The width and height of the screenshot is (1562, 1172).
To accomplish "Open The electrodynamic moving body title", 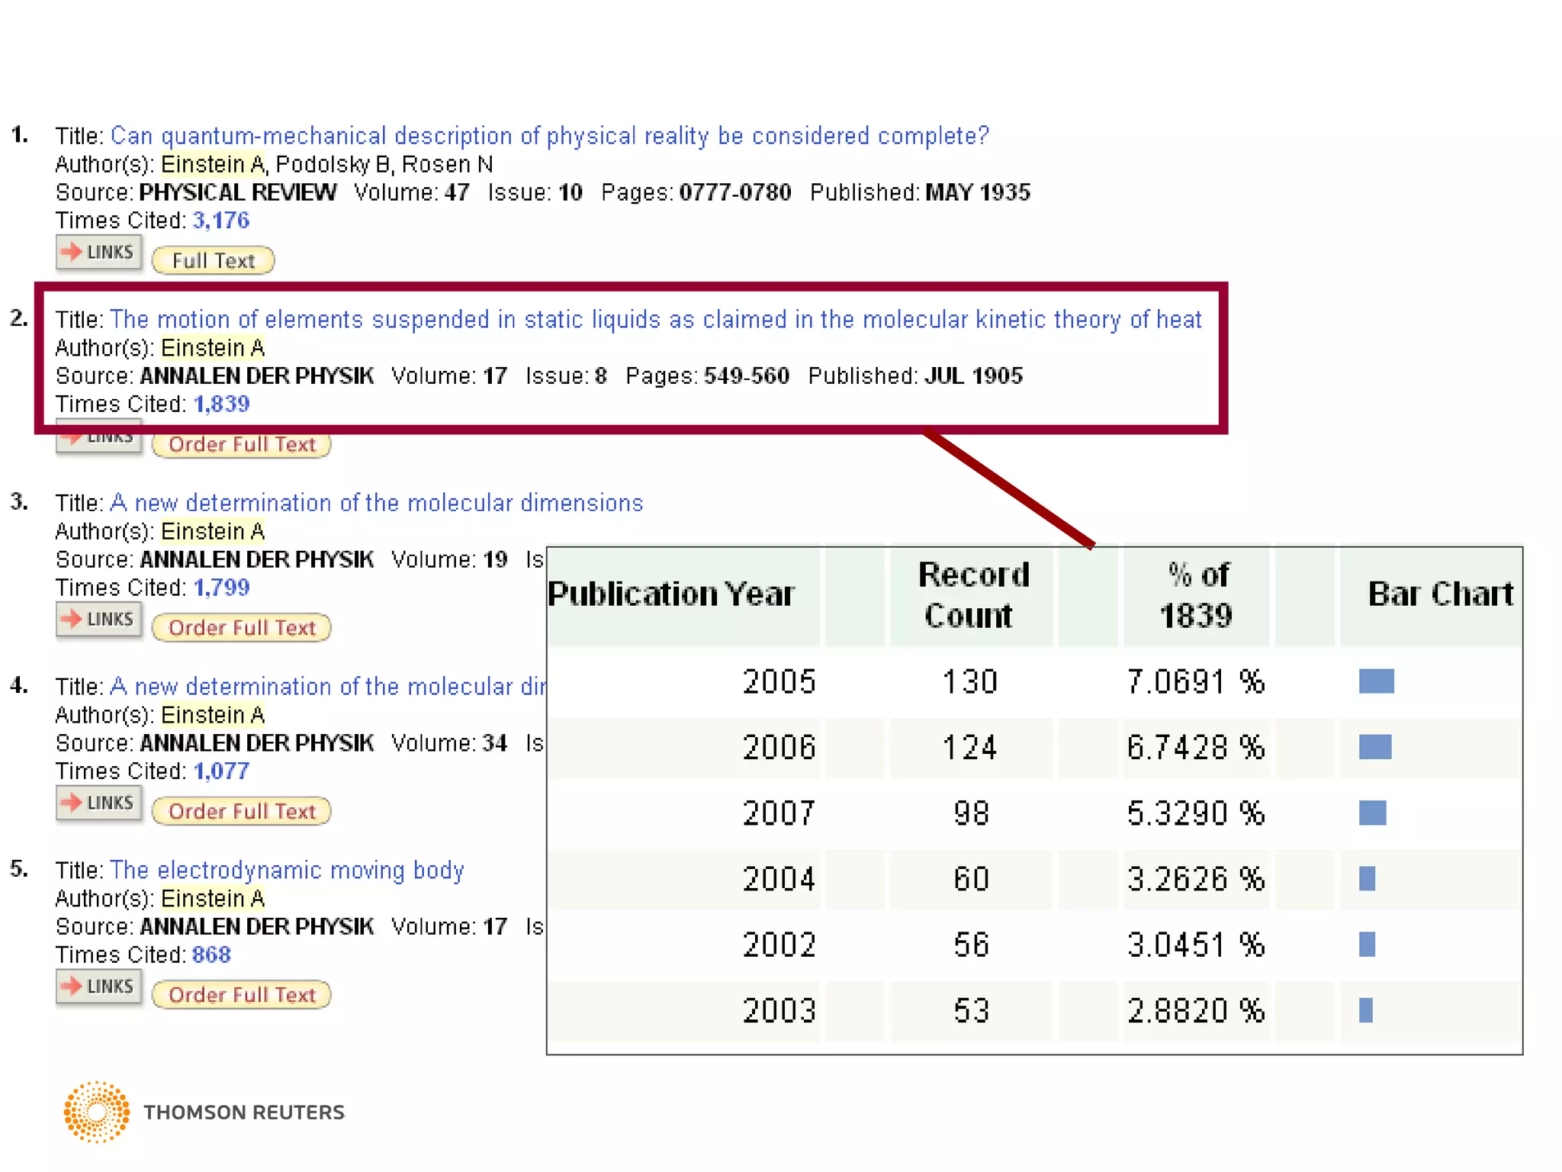I will 287,871.
